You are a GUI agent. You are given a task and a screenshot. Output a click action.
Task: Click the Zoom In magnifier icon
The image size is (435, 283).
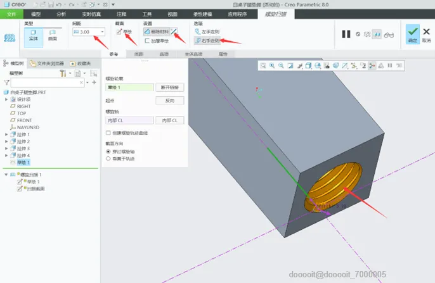point(272,66)
